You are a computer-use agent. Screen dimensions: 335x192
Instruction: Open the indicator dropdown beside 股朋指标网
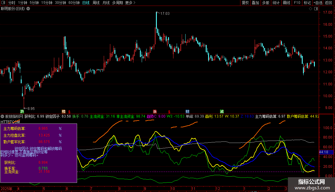point(3,116)
